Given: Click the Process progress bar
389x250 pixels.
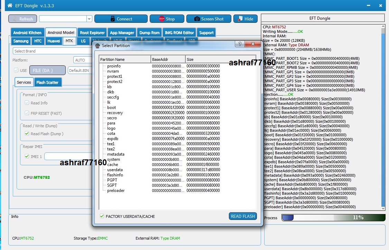Looking at the screenshot, I should (x=333, y=217).
